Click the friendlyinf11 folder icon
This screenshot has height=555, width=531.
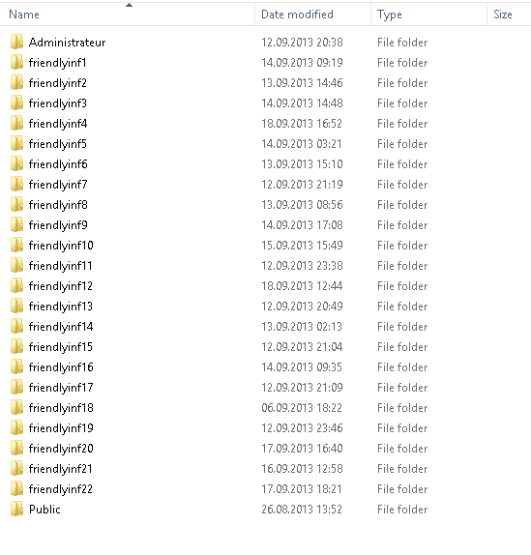pos(16,266)
